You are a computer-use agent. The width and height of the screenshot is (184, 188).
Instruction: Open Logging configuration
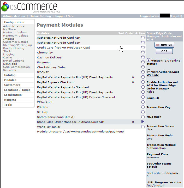[x=9, y=54]
